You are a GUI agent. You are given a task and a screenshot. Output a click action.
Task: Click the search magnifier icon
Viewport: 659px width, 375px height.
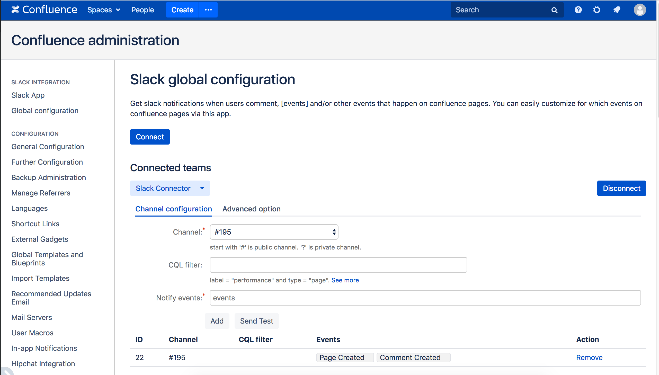pyautogui.click(x=554, y=10)
